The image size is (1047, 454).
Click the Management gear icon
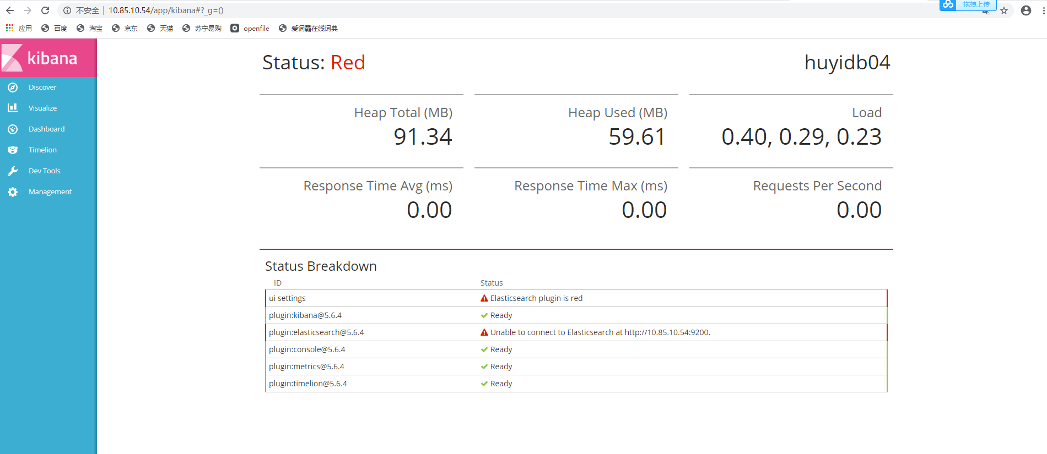(13, 192)
